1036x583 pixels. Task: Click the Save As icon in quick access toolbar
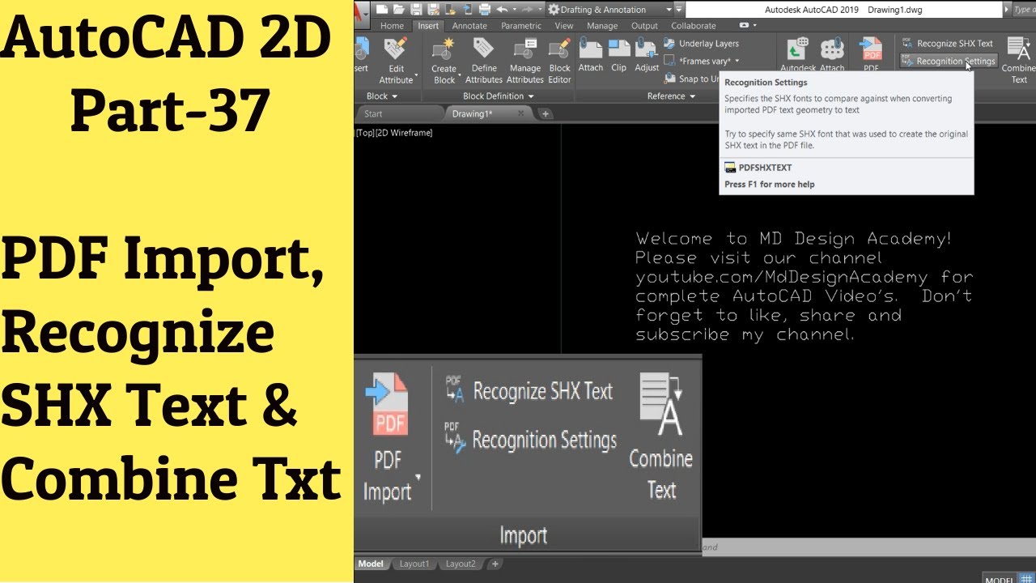point(433,10)
